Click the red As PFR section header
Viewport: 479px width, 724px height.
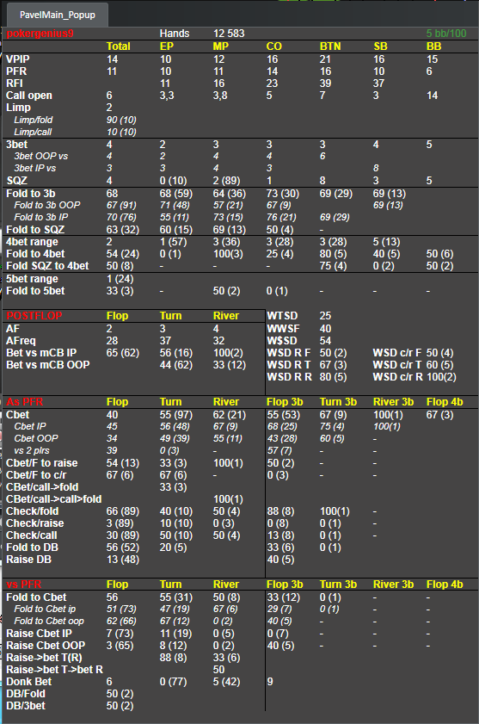tap(24, 402)
